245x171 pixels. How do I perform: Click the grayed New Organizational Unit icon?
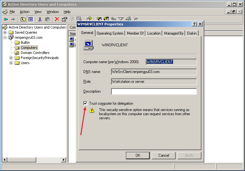pos(114,19)
